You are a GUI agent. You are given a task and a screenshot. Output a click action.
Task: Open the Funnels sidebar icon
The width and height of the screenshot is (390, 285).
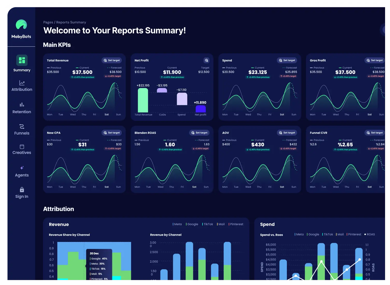(x=22, y=127)
